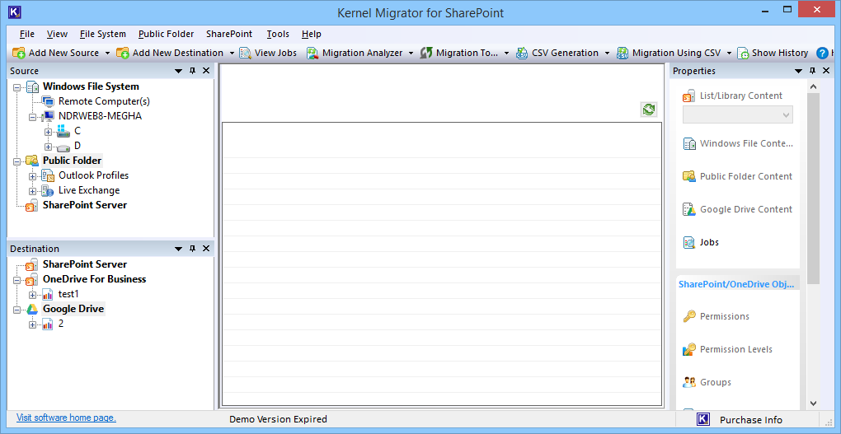Open the Tools menu
The height and width of the screenshot is (434, 841).
click(x=278, y=34)
